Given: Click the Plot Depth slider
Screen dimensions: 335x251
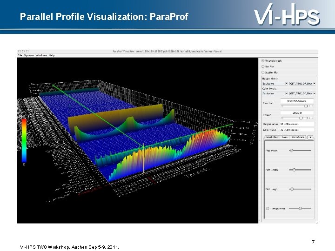Looking at the screenshot, I should click(300, 170).
